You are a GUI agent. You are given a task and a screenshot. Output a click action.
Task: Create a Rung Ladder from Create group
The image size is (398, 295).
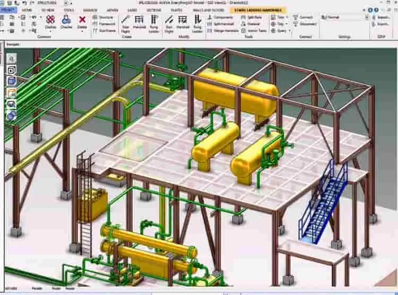point(154,24)
